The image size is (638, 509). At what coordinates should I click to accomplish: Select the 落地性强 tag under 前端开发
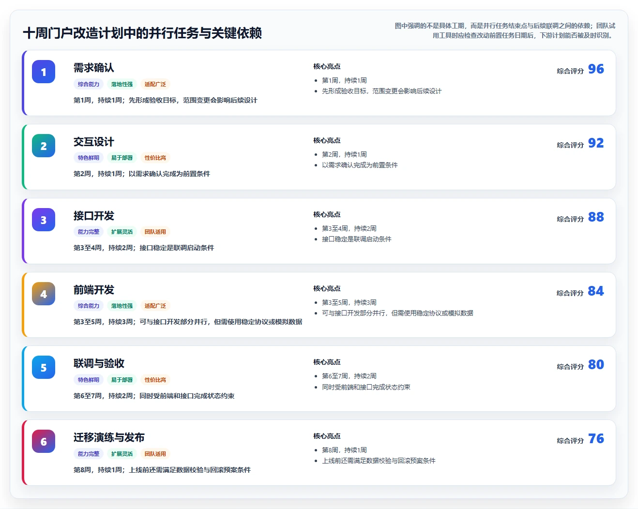point(122,306)
